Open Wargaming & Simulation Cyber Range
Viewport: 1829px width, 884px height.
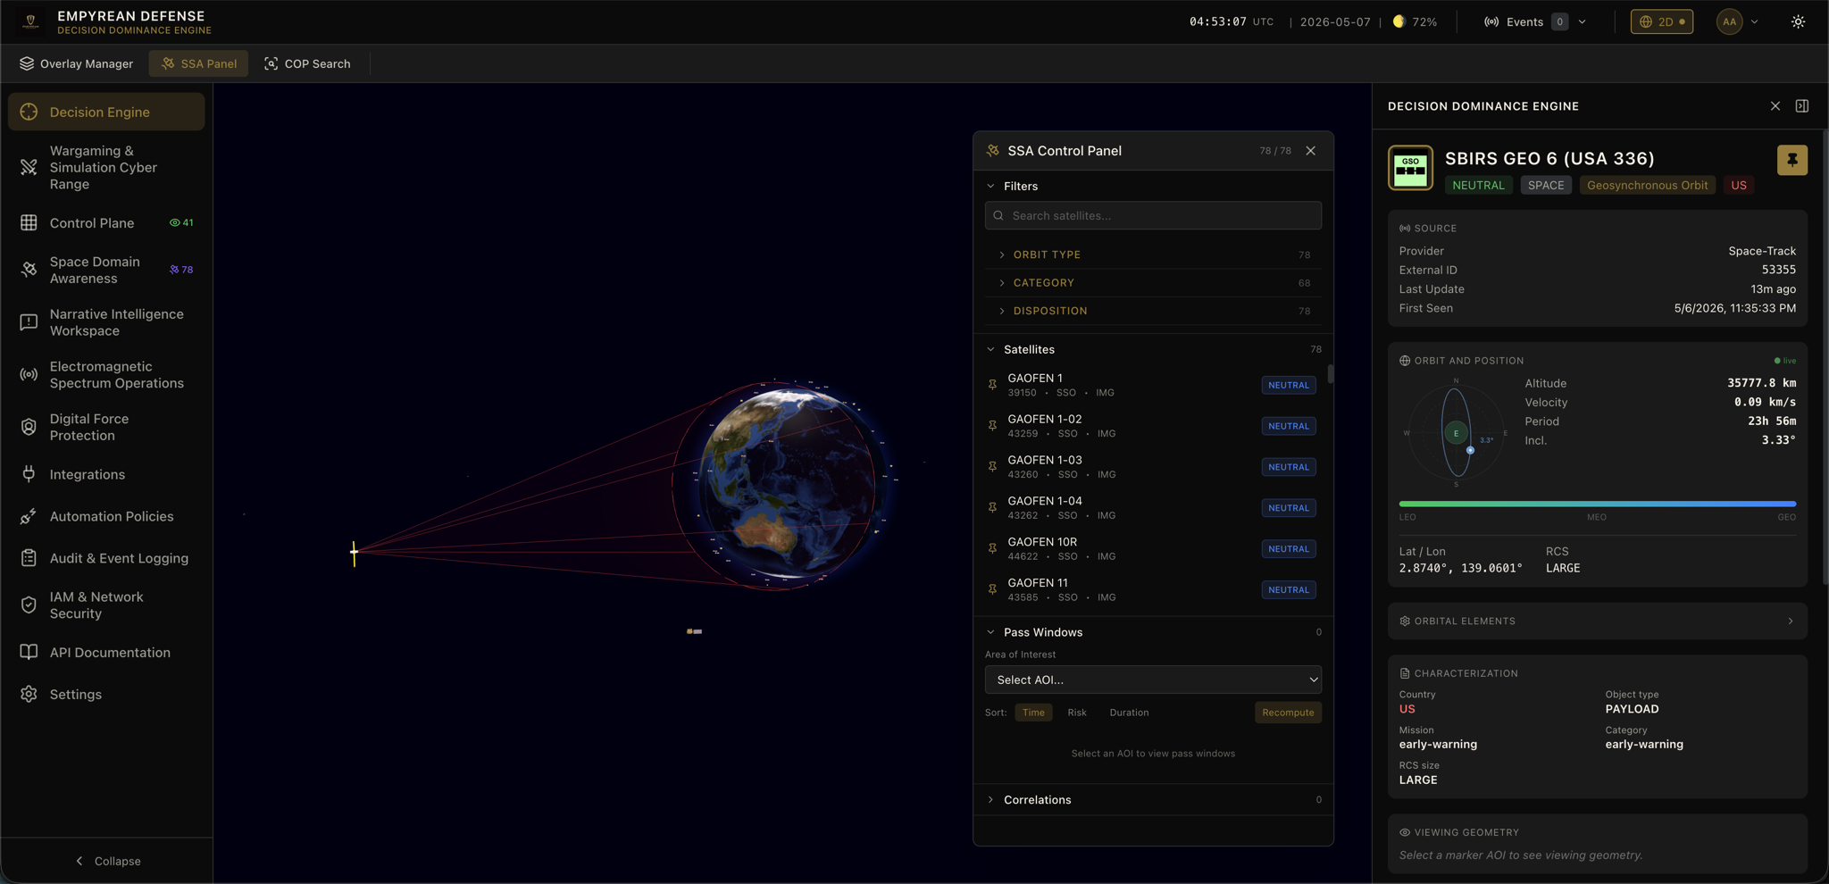tap(106, 167)
